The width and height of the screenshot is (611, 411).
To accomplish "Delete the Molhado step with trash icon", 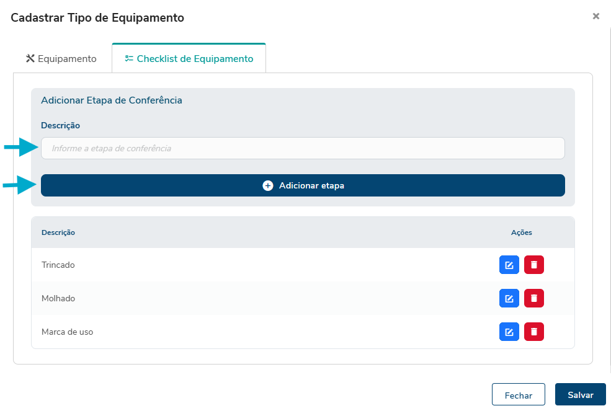I will [533, 299].
